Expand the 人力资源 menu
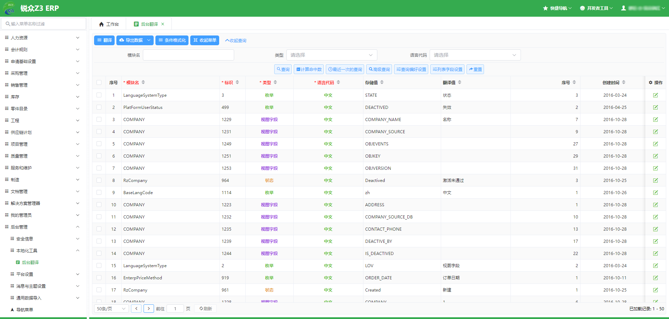The image size is (669, 319). (43, 38)
